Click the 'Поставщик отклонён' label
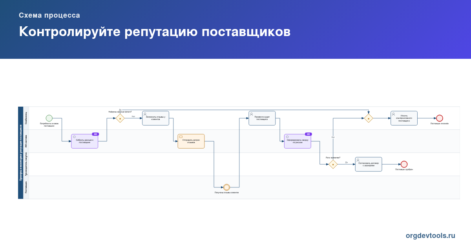471x247 pixels. pyautogui.click(x=440, y=123)
